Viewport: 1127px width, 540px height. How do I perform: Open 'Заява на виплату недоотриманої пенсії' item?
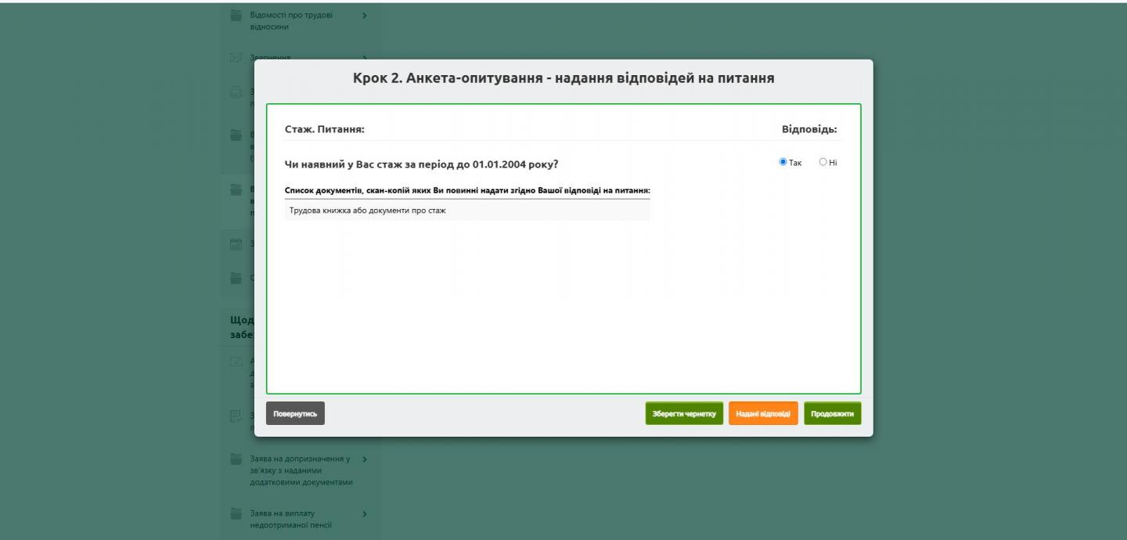[291, 519]
